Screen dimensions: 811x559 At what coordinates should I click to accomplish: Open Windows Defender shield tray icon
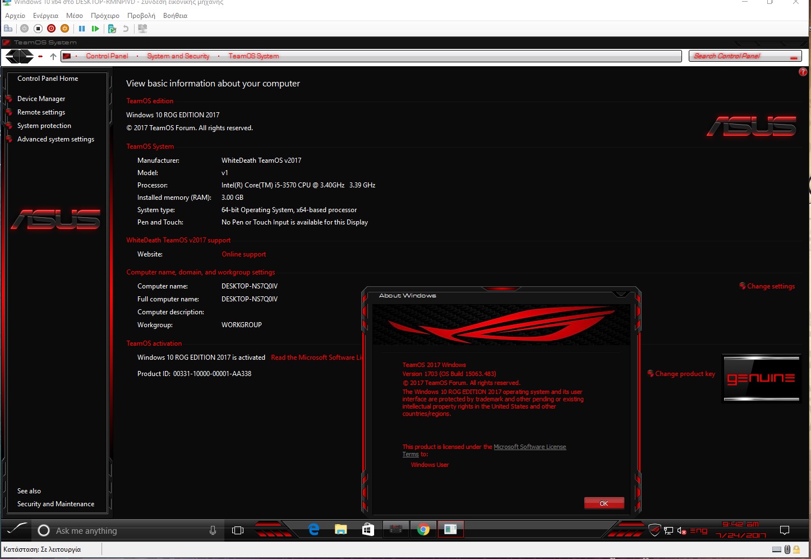point(655,530)
